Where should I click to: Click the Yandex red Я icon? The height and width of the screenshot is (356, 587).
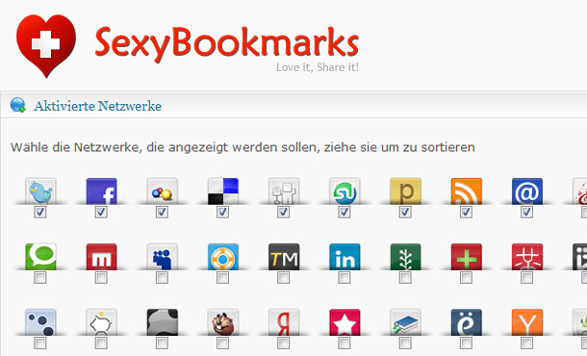point(284,322)
